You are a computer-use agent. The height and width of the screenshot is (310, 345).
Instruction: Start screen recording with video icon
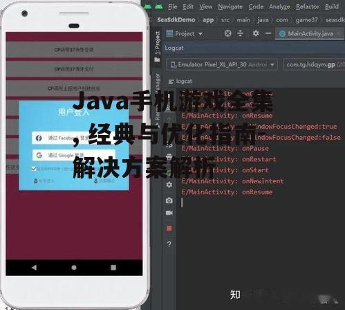point(169,212)
